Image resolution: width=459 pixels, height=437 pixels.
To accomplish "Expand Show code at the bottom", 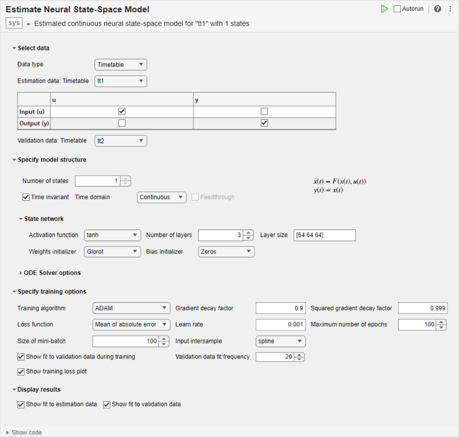I will tap(8, 433).
